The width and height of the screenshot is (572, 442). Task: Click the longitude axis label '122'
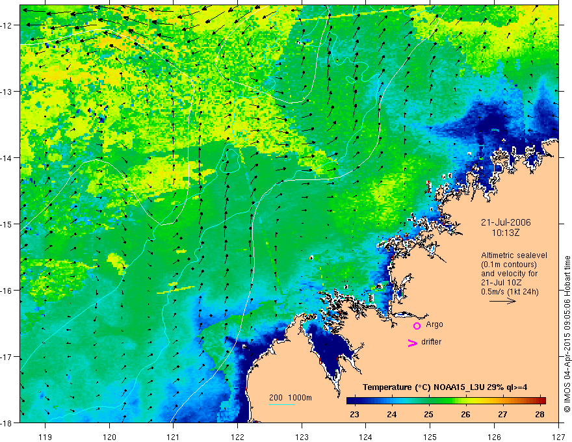(237, 437)
